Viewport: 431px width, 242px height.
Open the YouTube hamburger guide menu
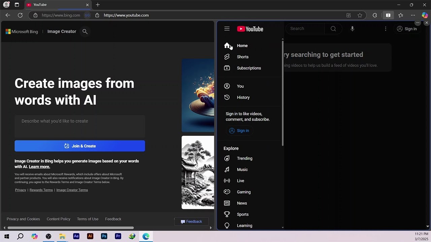click(227, 29)
